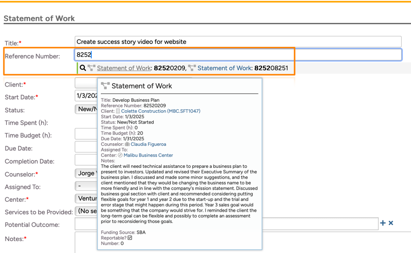Add a potential outcome with the plus icon
Image resolution: width=411 pixels, height=253 pixels.
tap(383, 223)
